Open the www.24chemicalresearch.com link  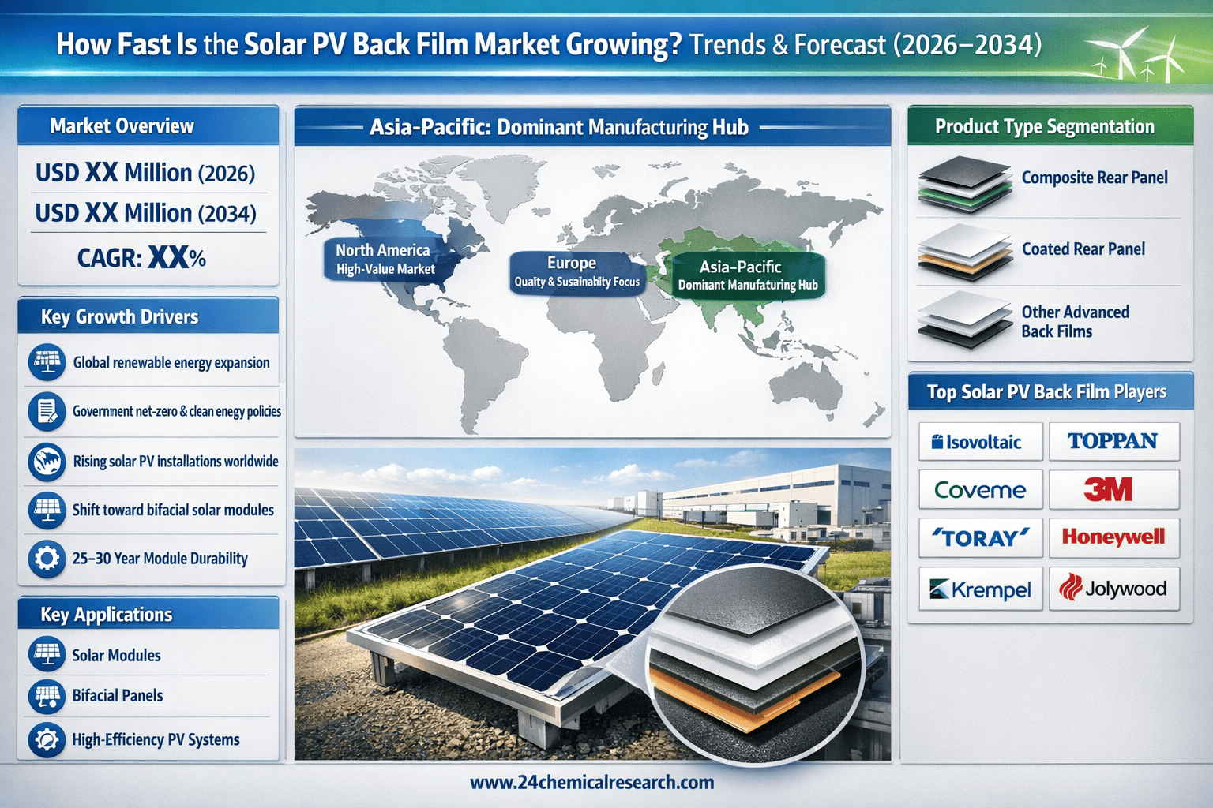coord(591,783)
